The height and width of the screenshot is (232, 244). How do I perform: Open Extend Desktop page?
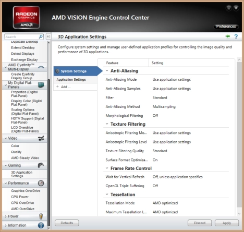click(x=23, y=47)
